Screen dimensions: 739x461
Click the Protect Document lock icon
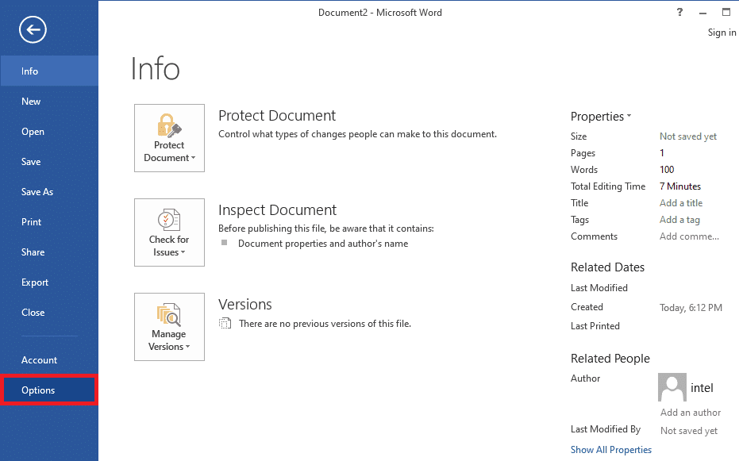tap(169, 125)
